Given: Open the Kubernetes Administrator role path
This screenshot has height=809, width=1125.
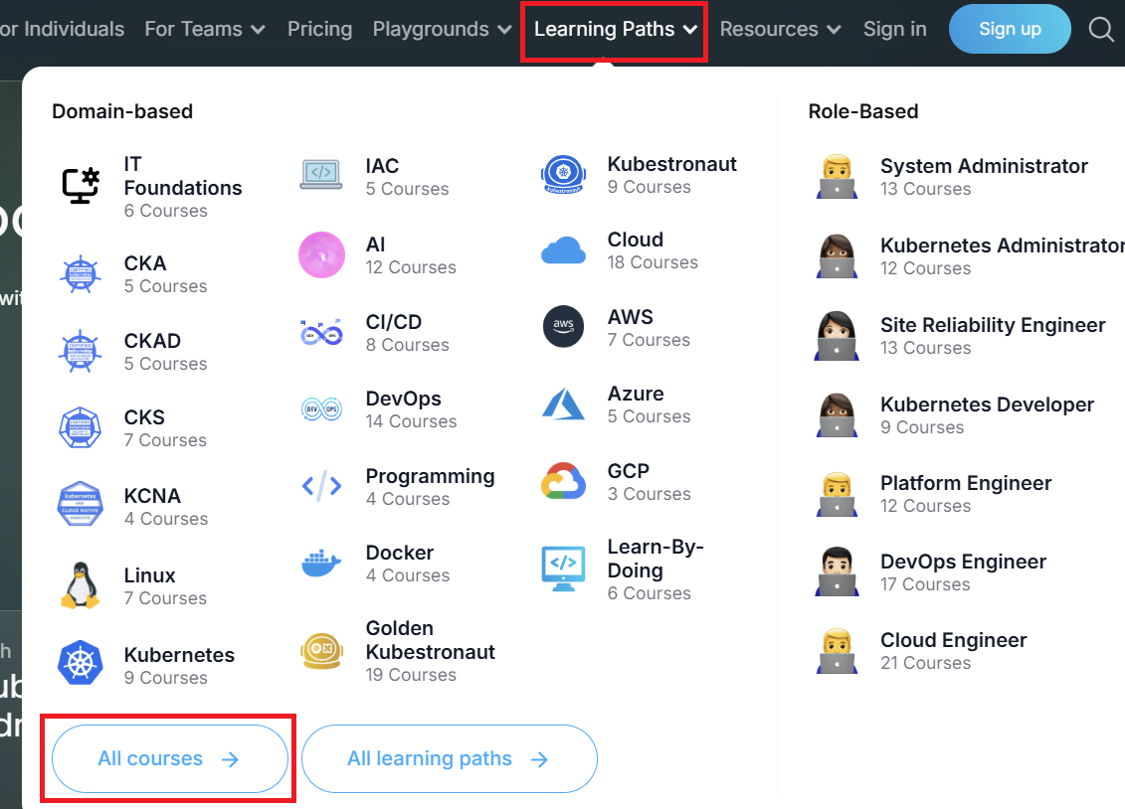Looking at the screenshot, I should (x=969, y=255).
